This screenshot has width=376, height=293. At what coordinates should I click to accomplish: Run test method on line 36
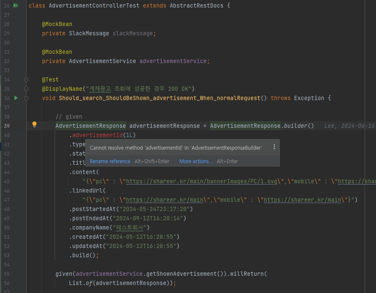point(16,98)
